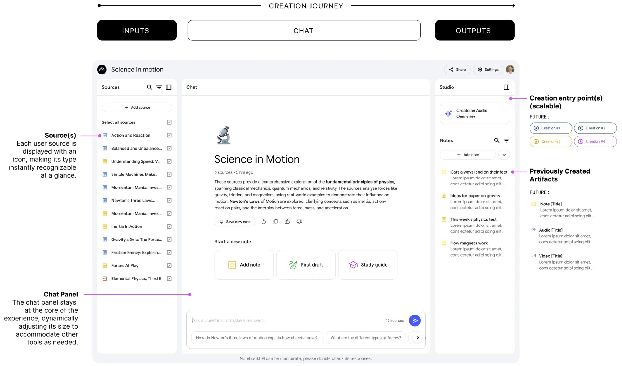The height and width of the screenshot is (366, 622).
Task: Select the CHAT journey tab
Action: (304, 30)
